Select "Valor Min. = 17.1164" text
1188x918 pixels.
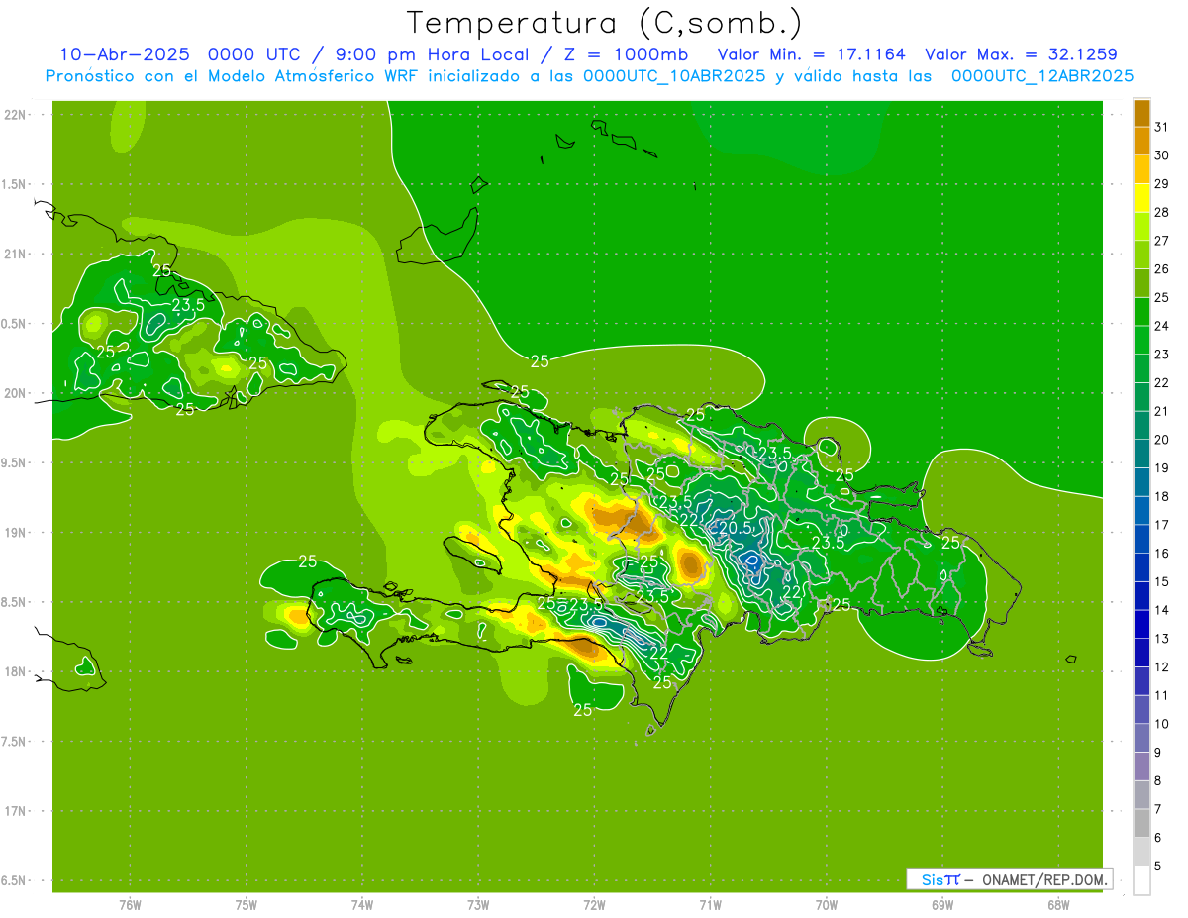(811, 54)
